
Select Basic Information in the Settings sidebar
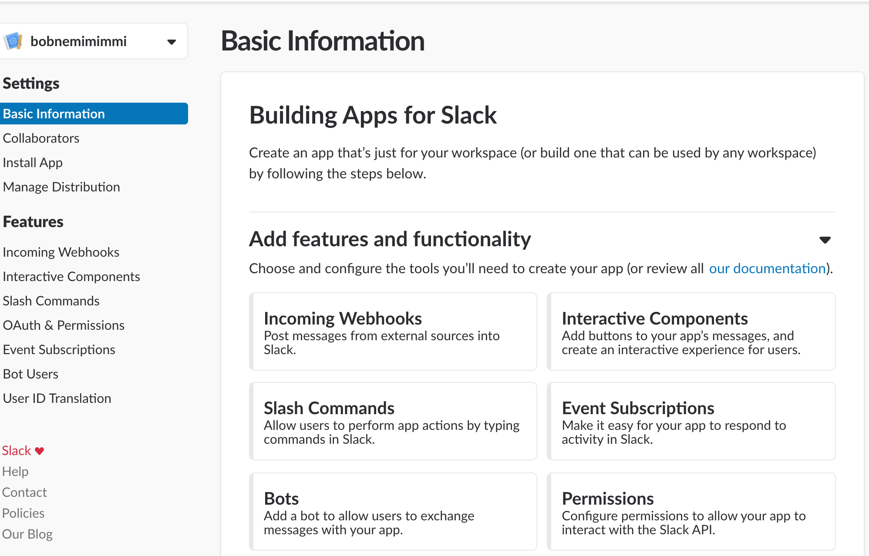[54, 114]
